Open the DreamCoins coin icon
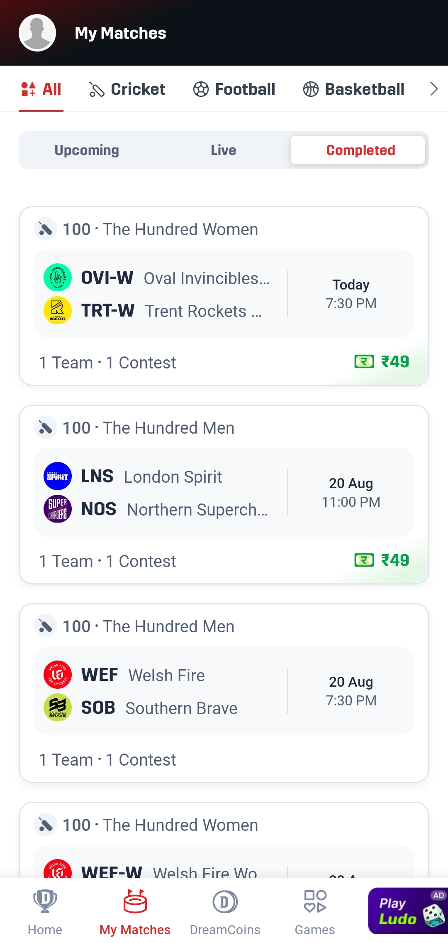The image size is (448, 943). 225,902
